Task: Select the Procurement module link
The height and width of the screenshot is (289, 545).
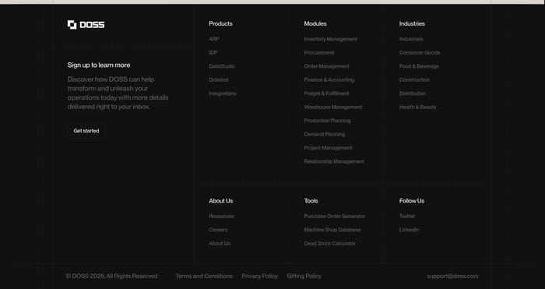Action: [x=319, y=53]
